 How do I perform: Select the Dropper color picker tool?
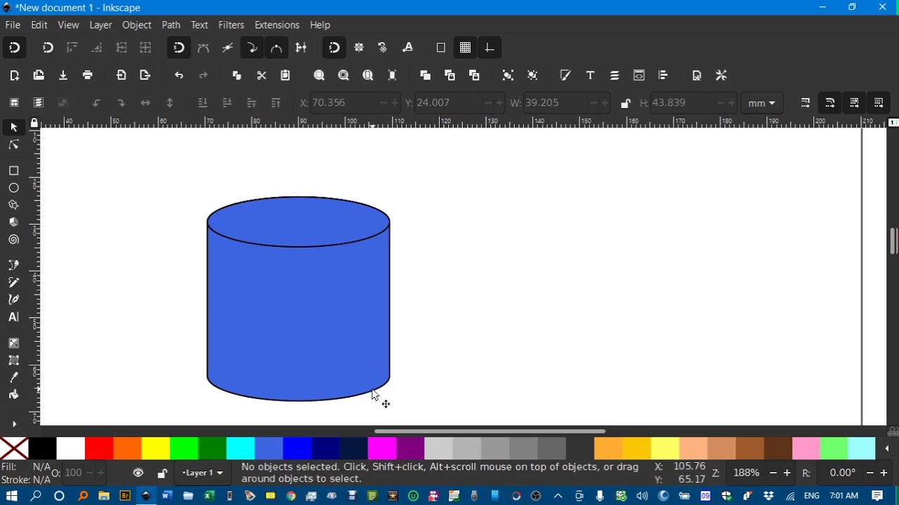point(13,378)
